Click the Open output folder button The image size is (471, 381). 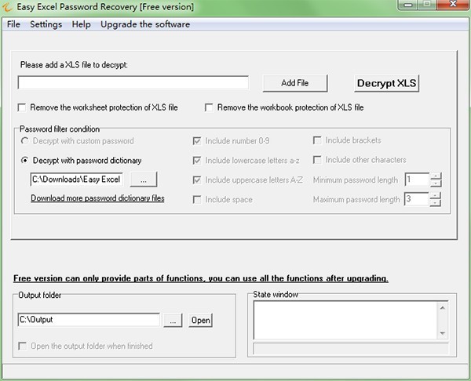[x=201, y=321]
